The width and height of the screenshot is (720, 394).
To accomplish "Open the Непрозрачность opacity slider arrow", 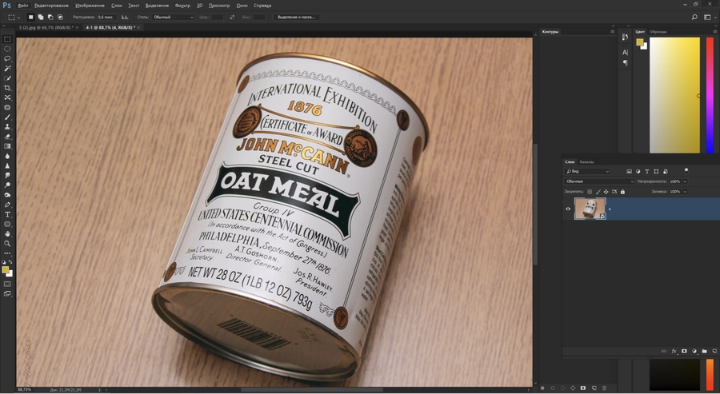I will click(x=685, y=181).
